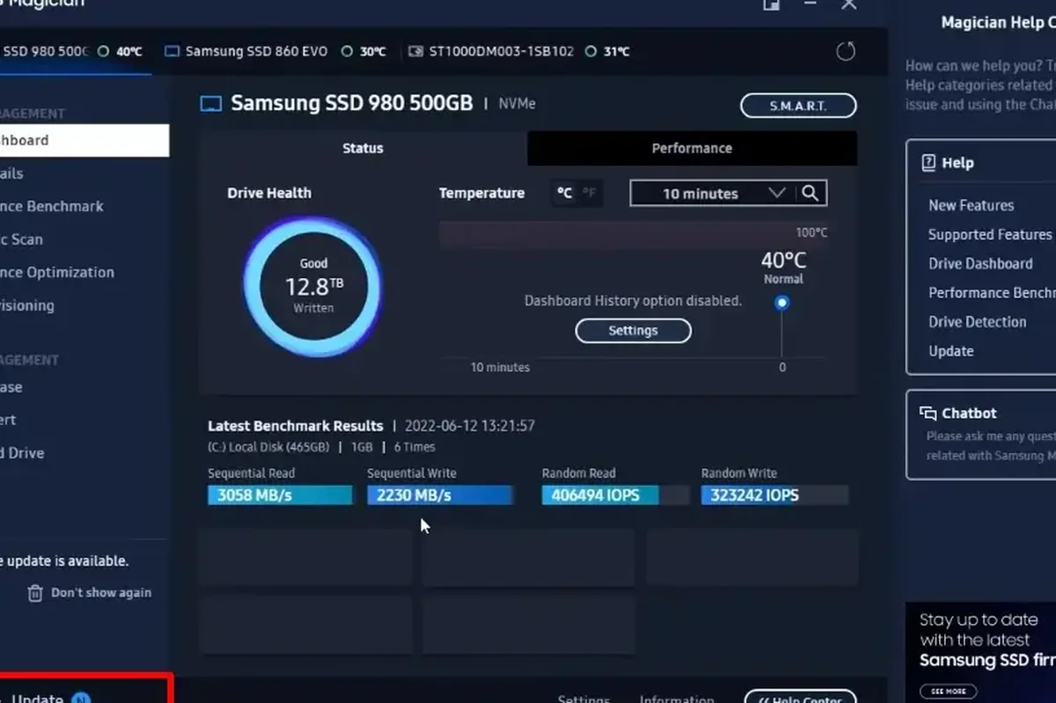Open the S.M.A.R.T. details button
The image size is (1056, 703).
point(798,106)
